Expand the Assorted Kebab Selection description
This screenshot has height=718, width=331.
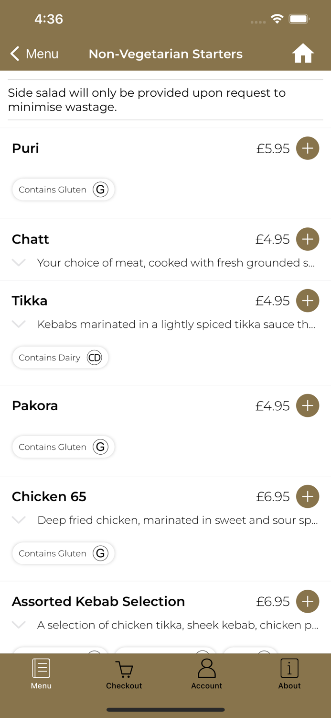click(x=18, y=625)
